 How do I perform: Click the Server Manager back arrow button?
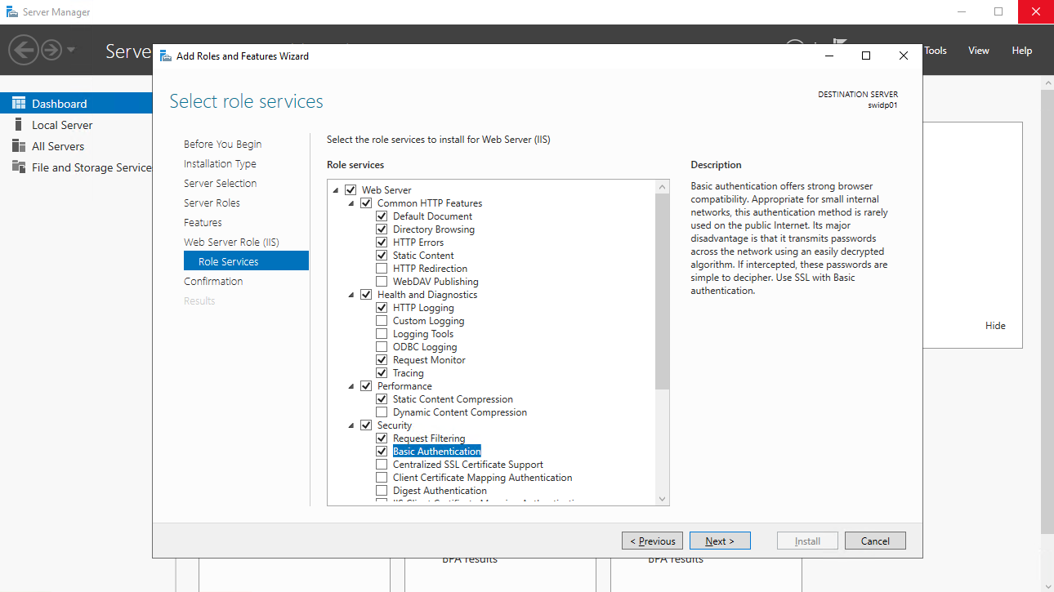pos(24,51)
